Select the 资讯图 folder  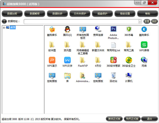(67, 45)
